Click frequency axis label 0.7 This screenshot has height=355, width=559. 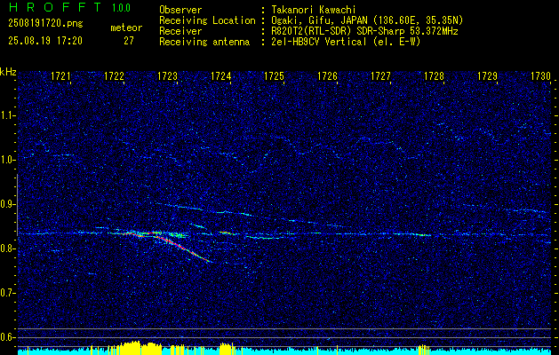[7, 293]
